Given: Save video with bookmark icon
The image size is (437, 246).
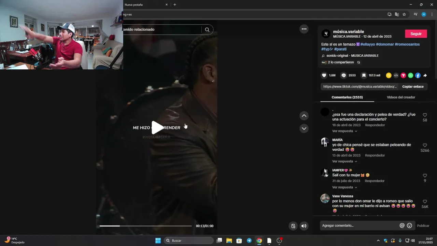Looking at the screenshot, I should pos(364,75).
